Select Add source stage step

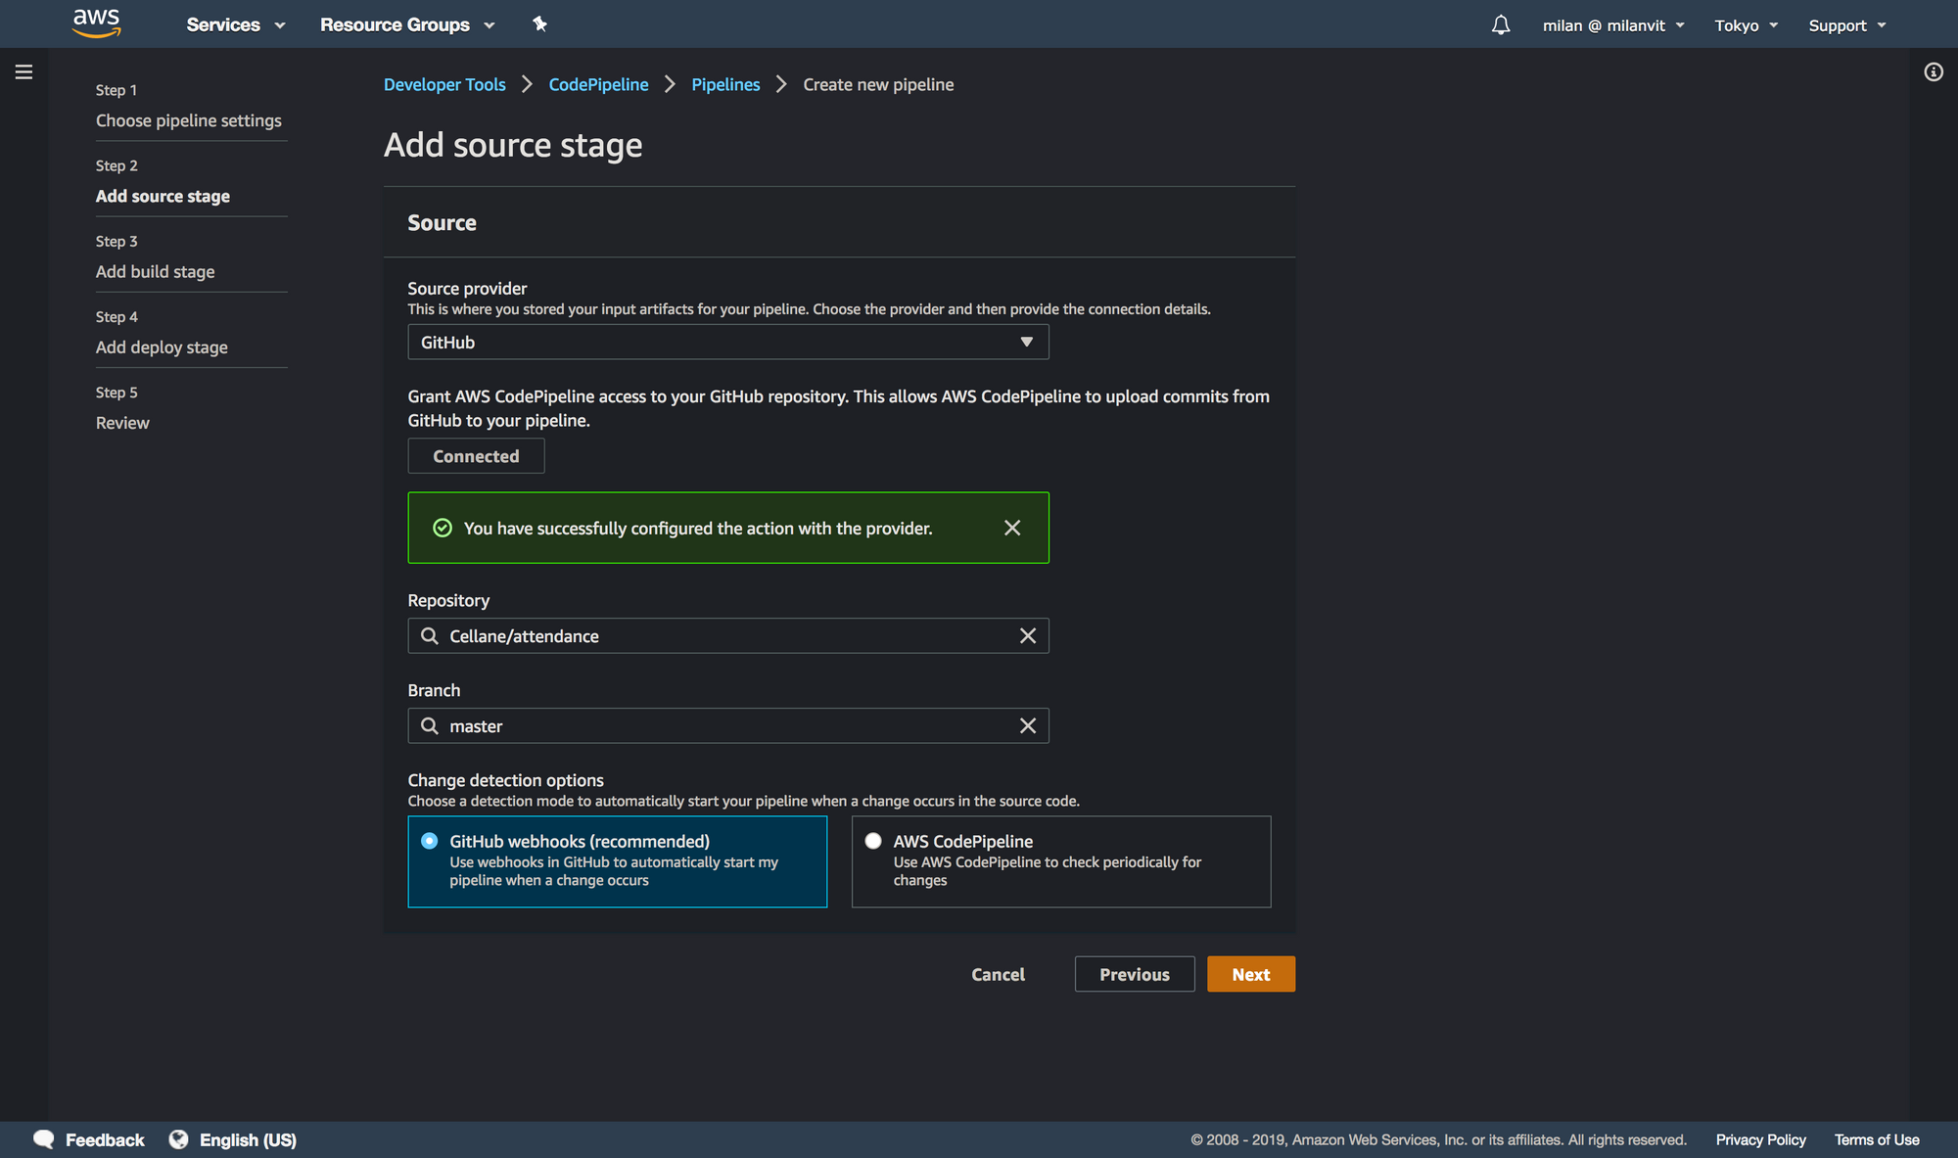click(163, 196)
